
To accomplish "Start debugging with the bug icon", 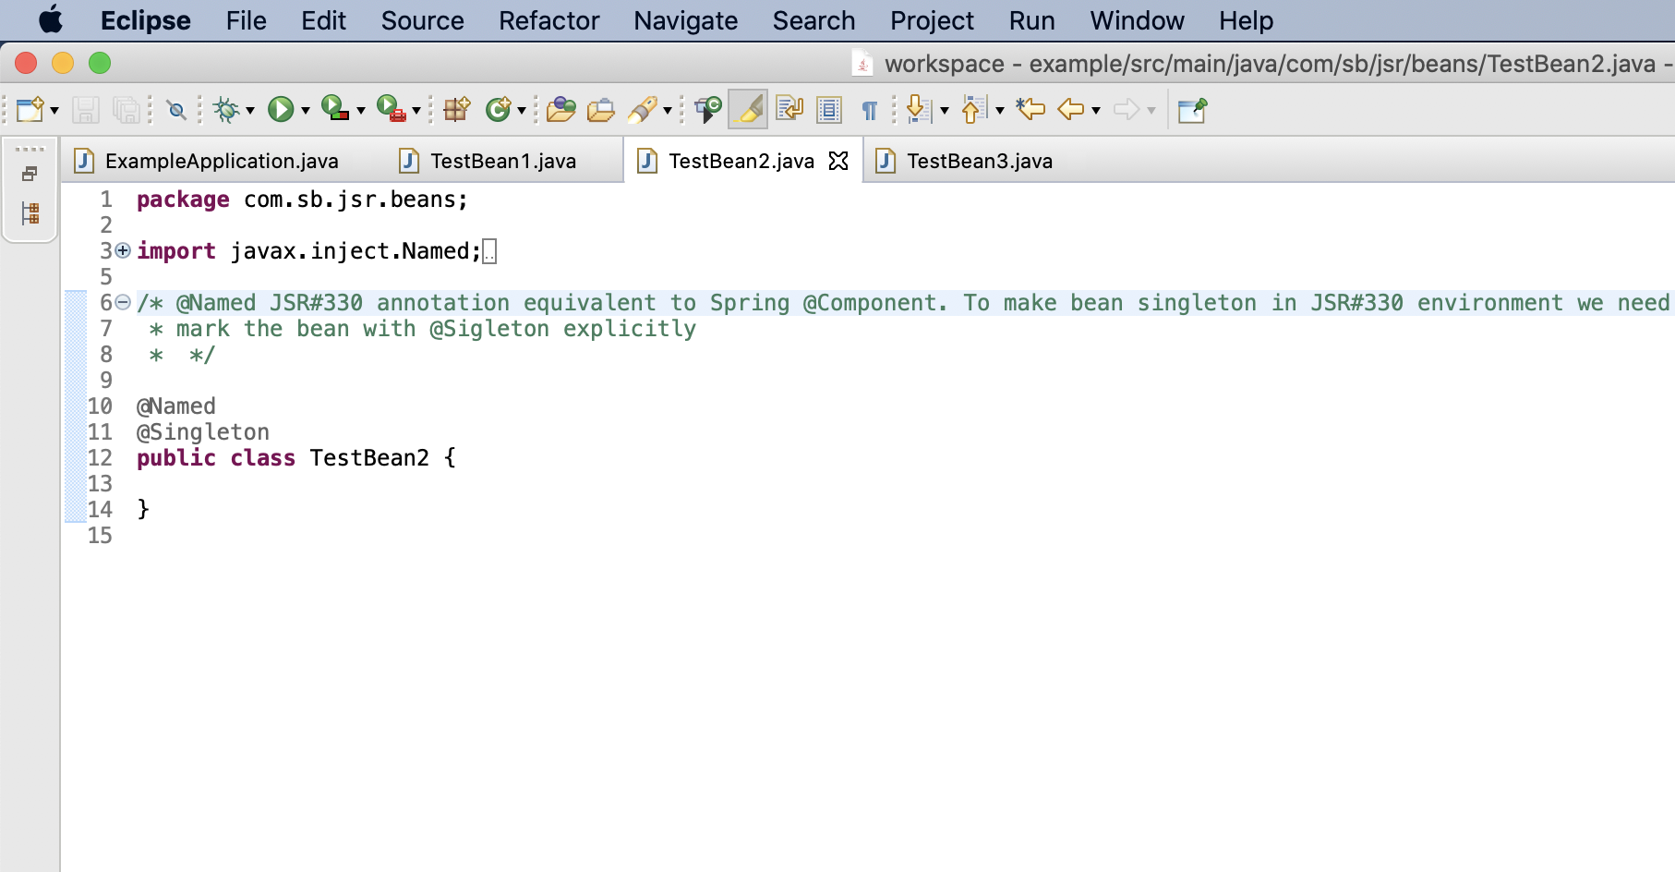I will click(x=226, y=110).
